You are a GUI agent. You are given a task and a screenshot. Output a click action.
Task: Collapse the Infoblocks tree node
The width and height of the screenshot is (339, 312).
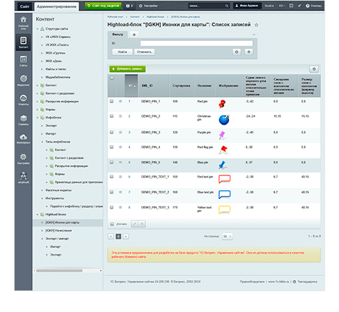pos(37,118)
